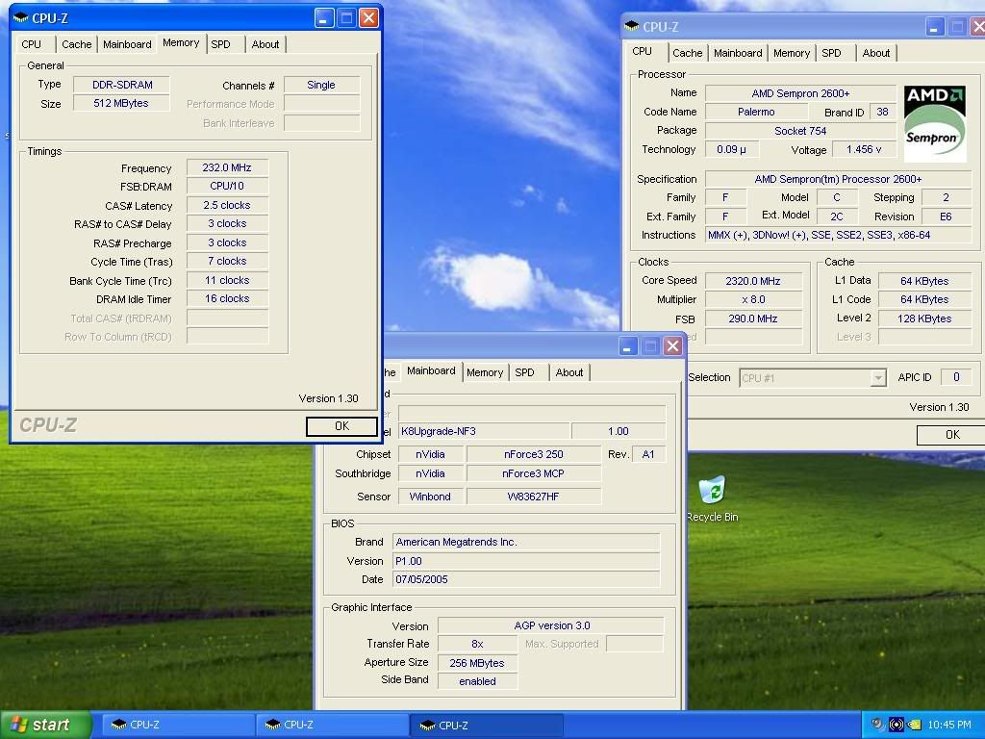Click the volume speaker tray icon
985x739 pixels.
point(877,725)
